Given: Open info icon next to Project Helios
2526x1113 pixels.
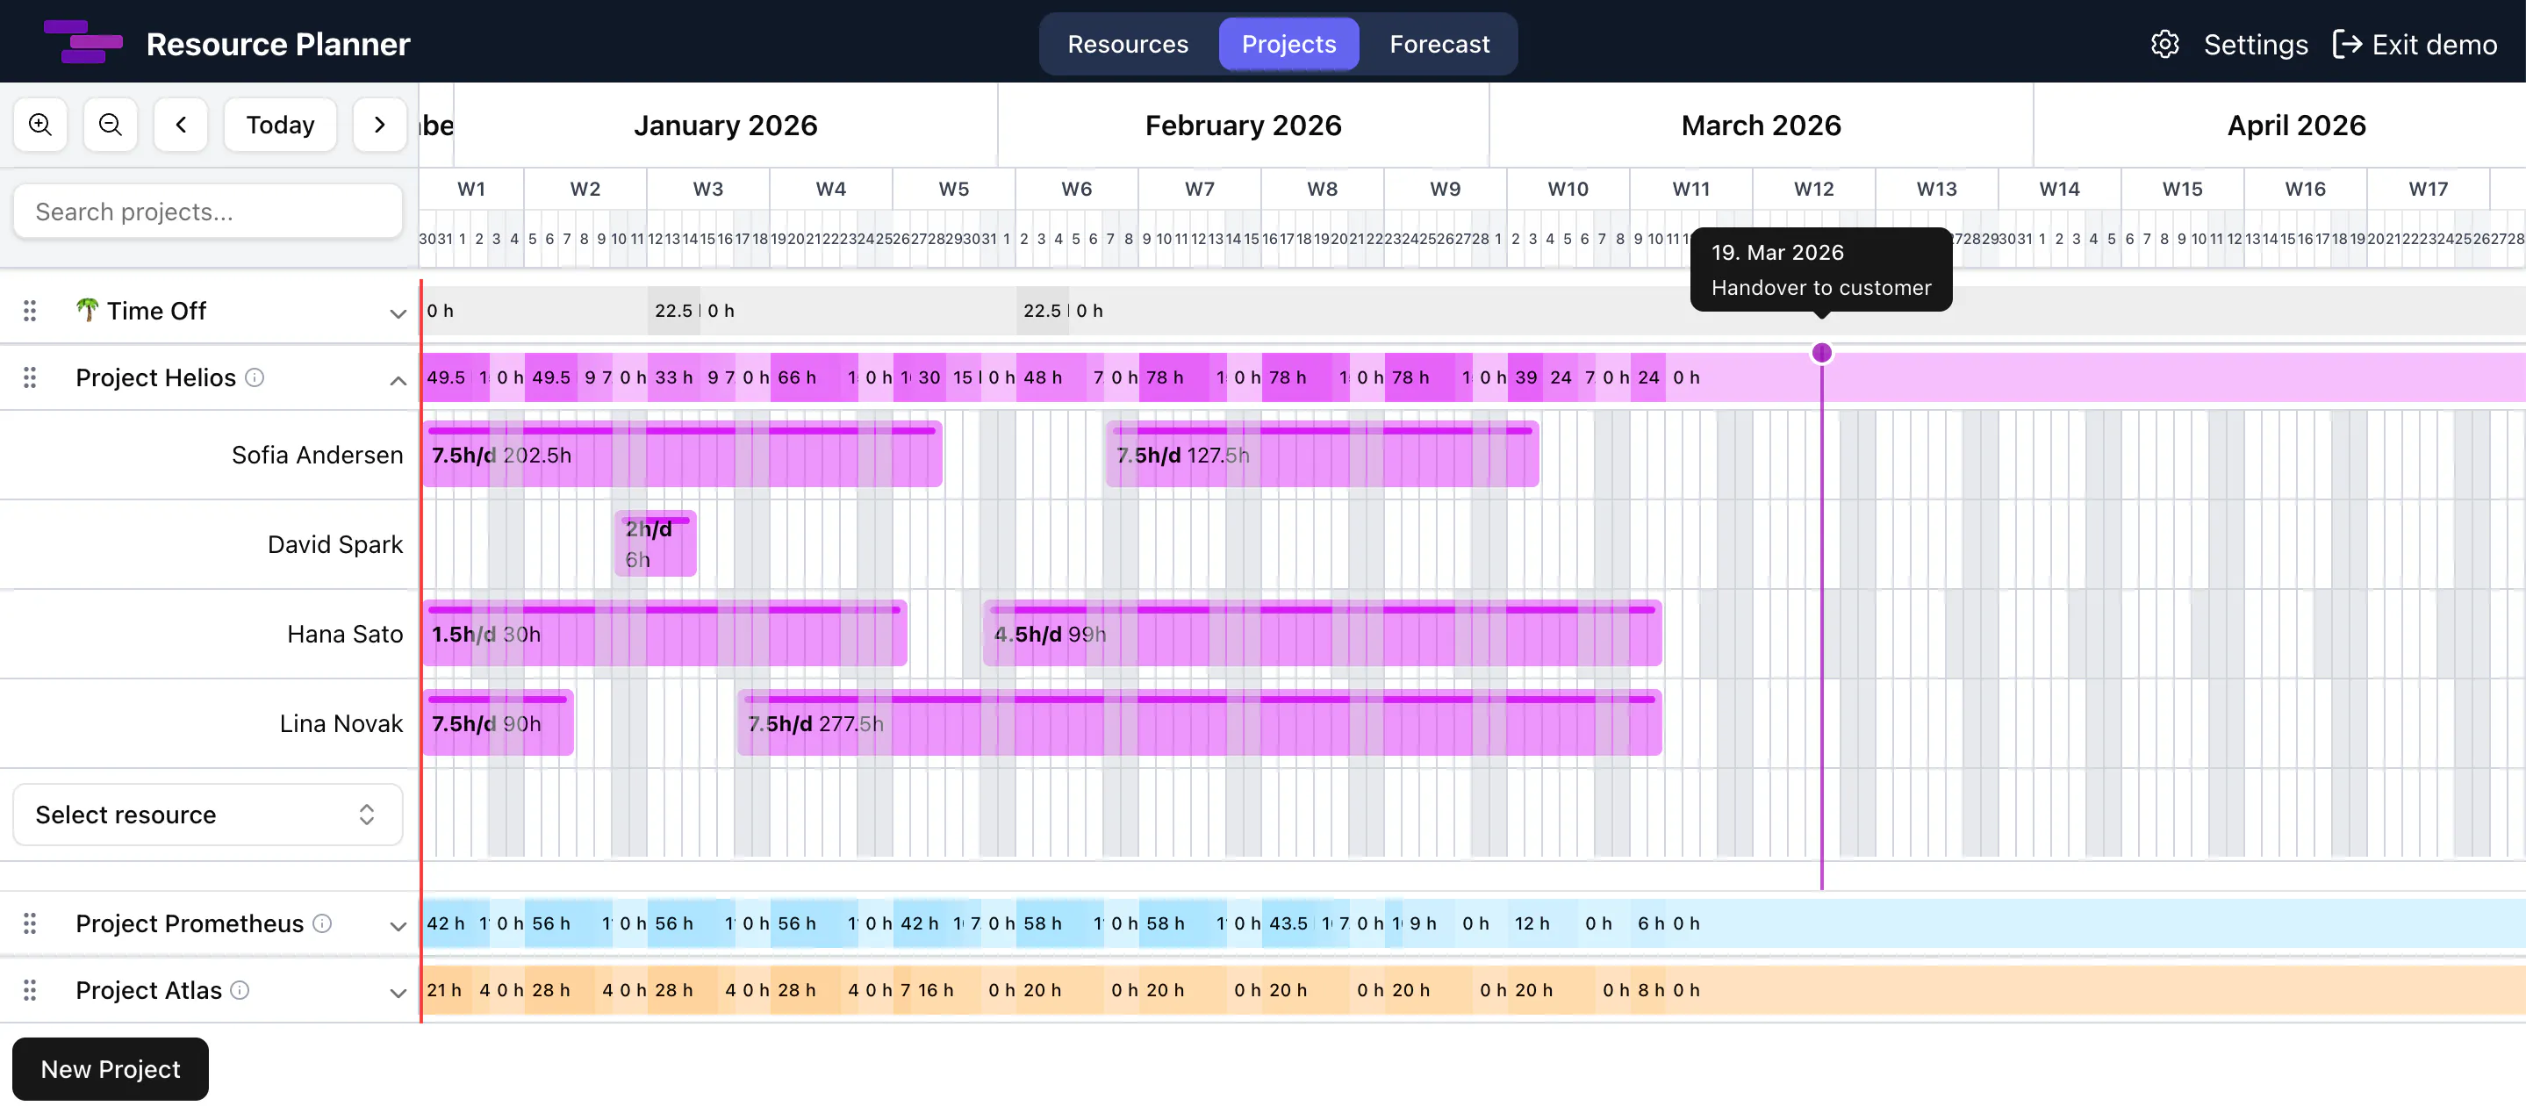Looking at the screenshot, I should point(255,377).
